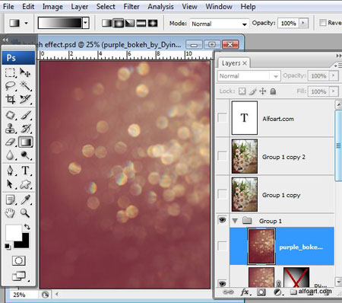This screenshot has width=342, height=303.
Task: Select the Lasso tool
Action: [x=10, y=86]
